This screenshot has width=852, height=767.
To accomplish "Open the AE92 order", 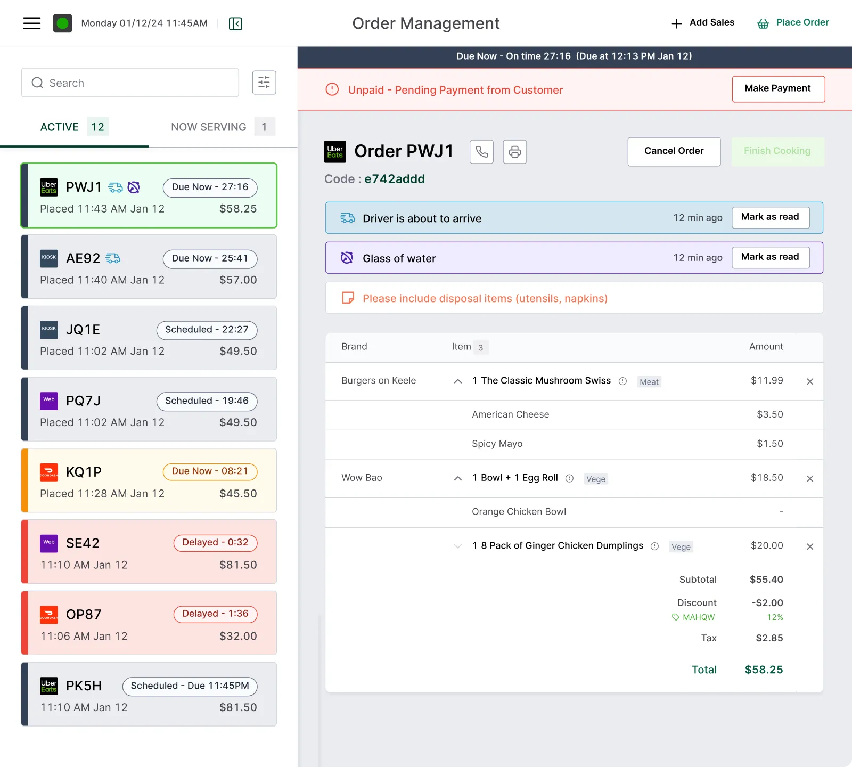I will 149,267.
